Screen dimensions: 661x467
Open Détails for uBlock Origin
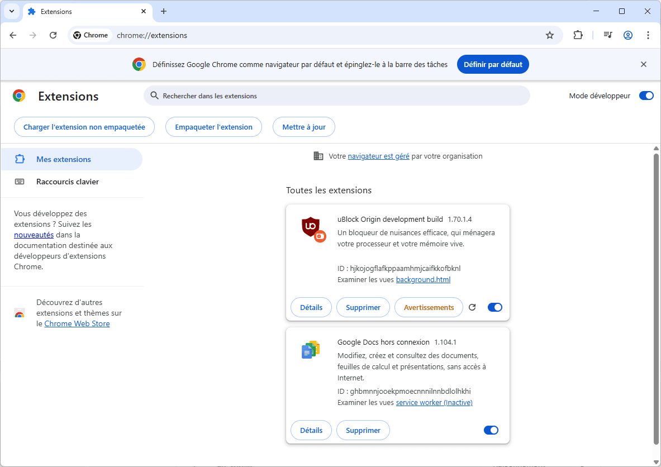click(311, 307)
